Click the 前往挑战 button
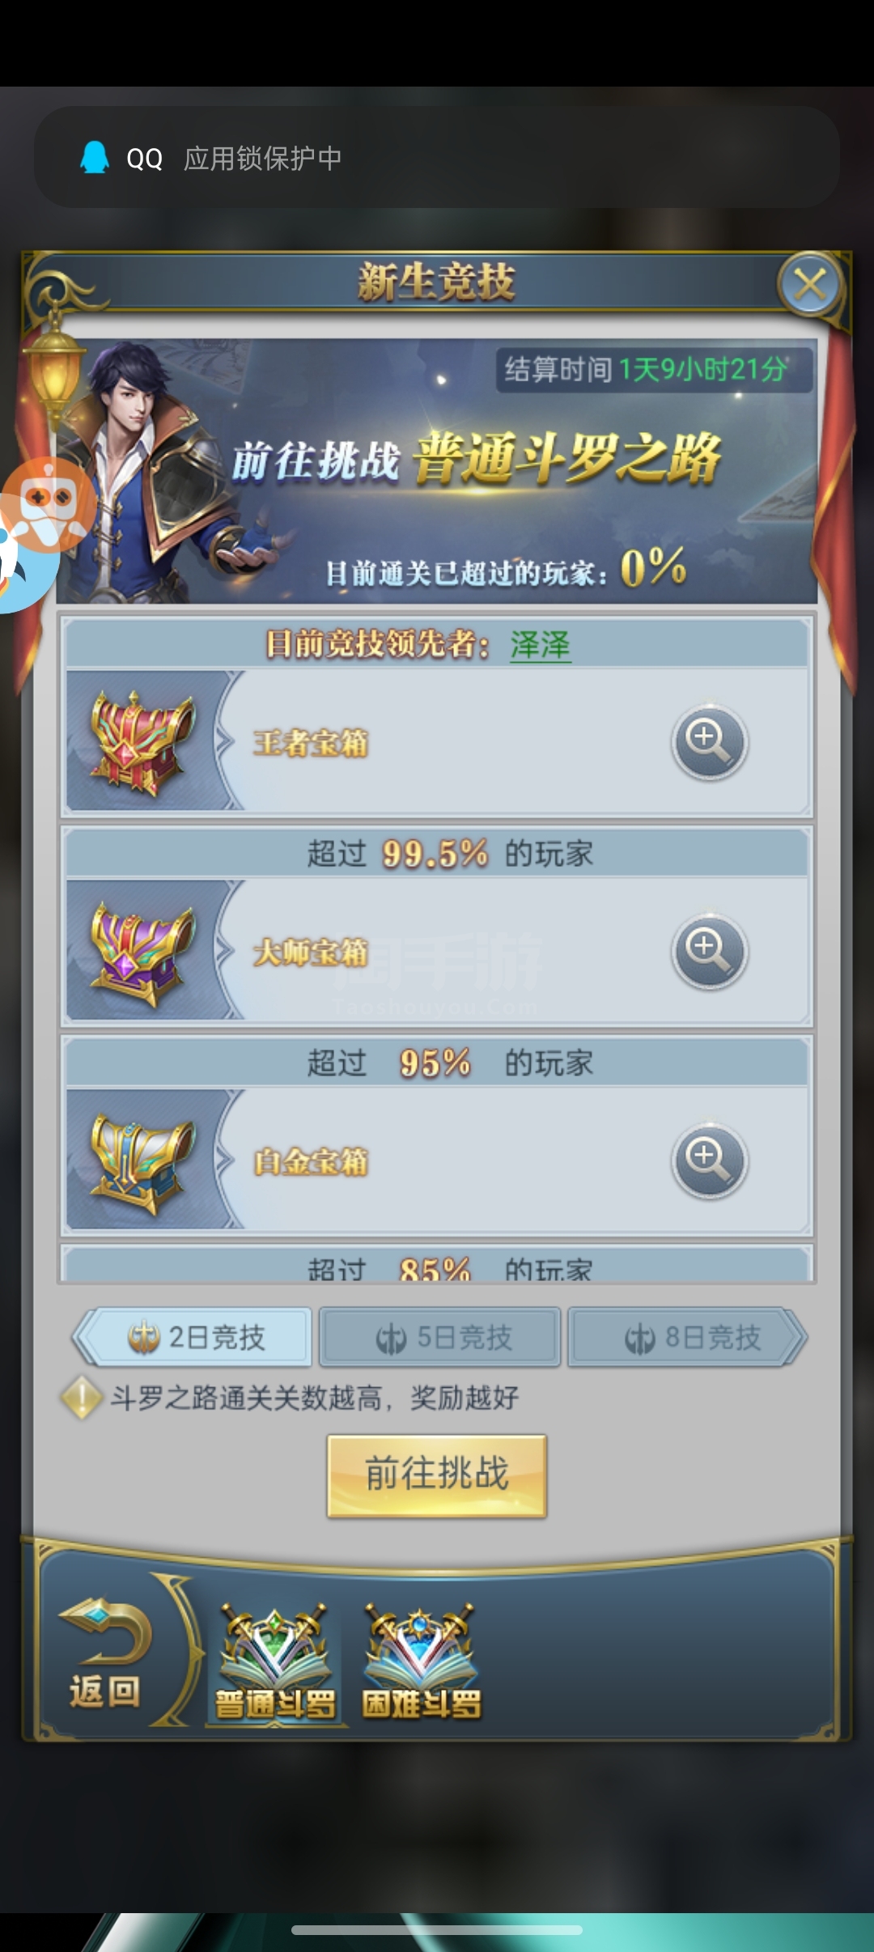This screenshot has width=874, height=1952. [x=437, y=1476]
